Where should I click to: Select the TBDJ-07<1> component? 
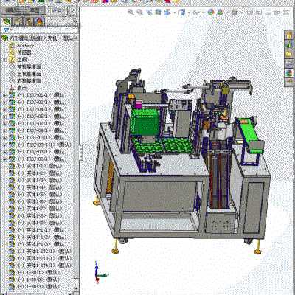(x=38, y=123)
